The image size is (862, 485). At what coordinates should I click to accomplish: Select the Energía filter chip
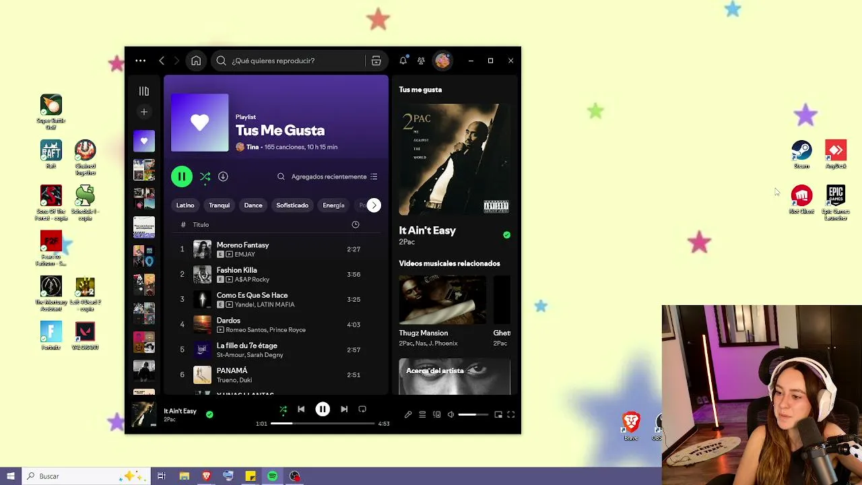pyautogui.click(x=333, y=205)
